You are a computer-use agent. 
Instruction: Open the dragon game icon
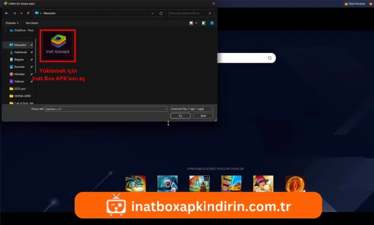[x=136, y=184]
